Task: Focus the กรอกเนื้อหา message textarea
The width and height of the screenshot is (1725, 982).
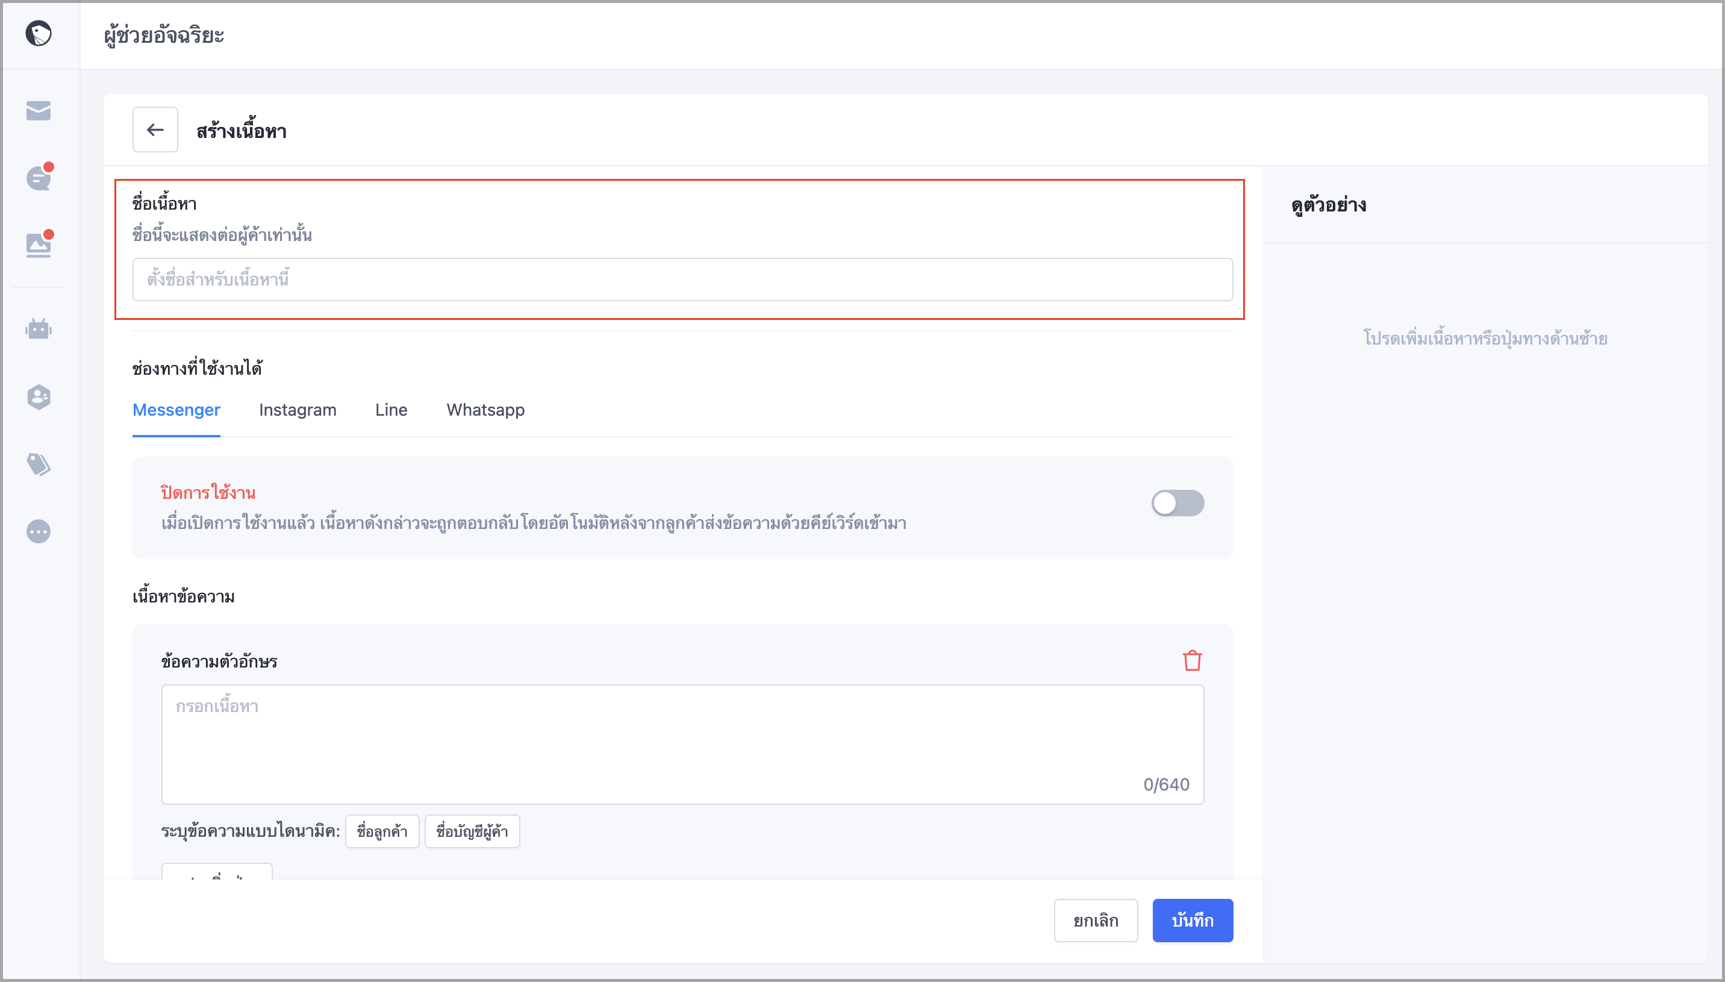Action: (x=682, y=745)
